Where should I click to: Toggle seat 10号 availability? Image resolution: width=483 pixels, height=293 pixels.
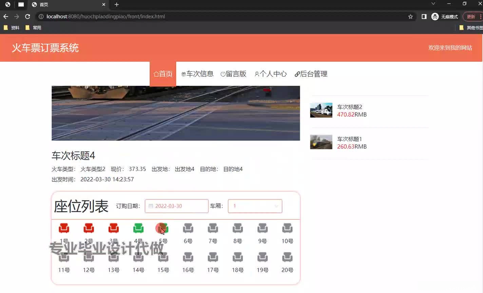click(x=287, y=228)
